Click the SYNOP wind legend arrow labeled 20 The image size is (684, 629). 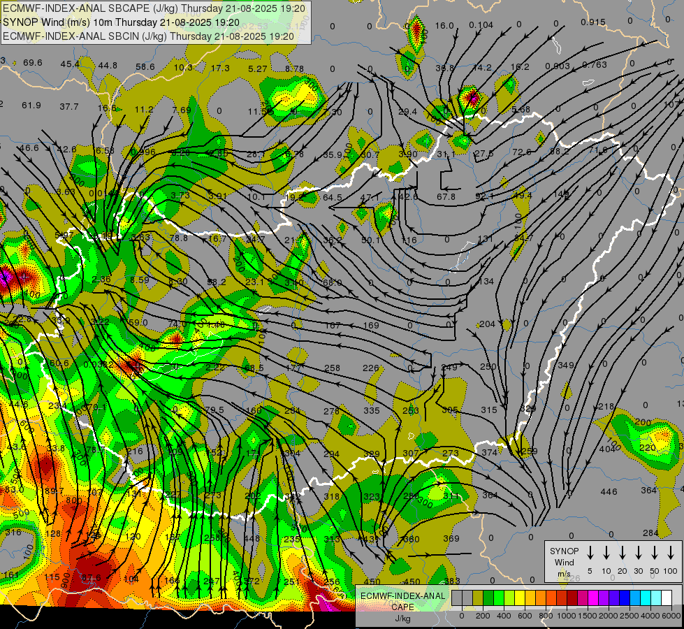pyautogui.click(x=622, y=552)
